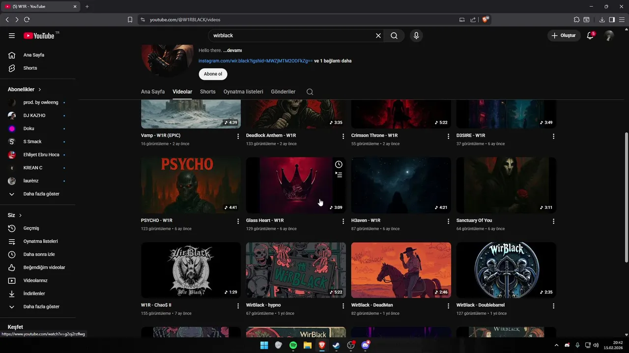Viewport: 629px width, 353px height.
Task: Play PSYCHO video thumbnail
Action: [x=191, y=185]
